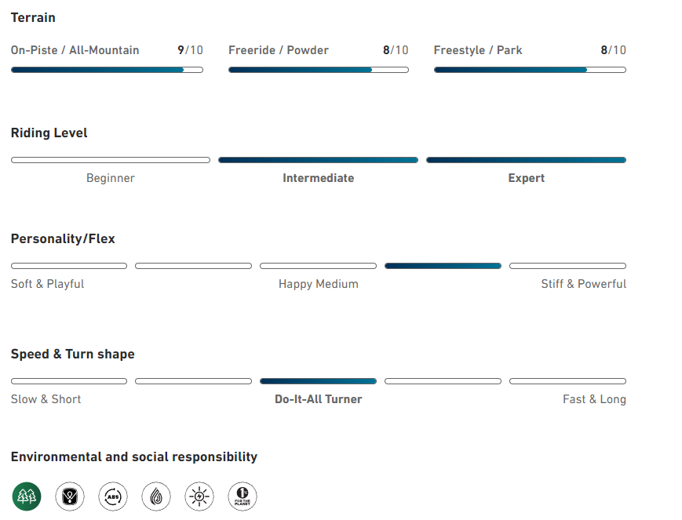This screenshot has width=682, height=520.
Task: Select the Beginner riding level bar
Action: coord(111,160)
